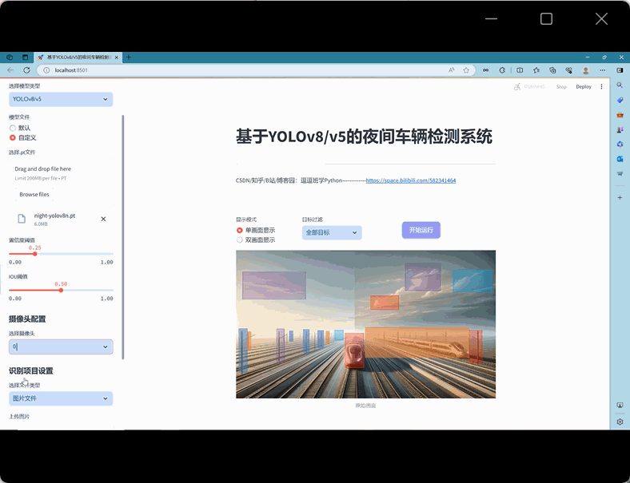
Task: Open the sidebar Outlook icon
Action: (620, 159)
